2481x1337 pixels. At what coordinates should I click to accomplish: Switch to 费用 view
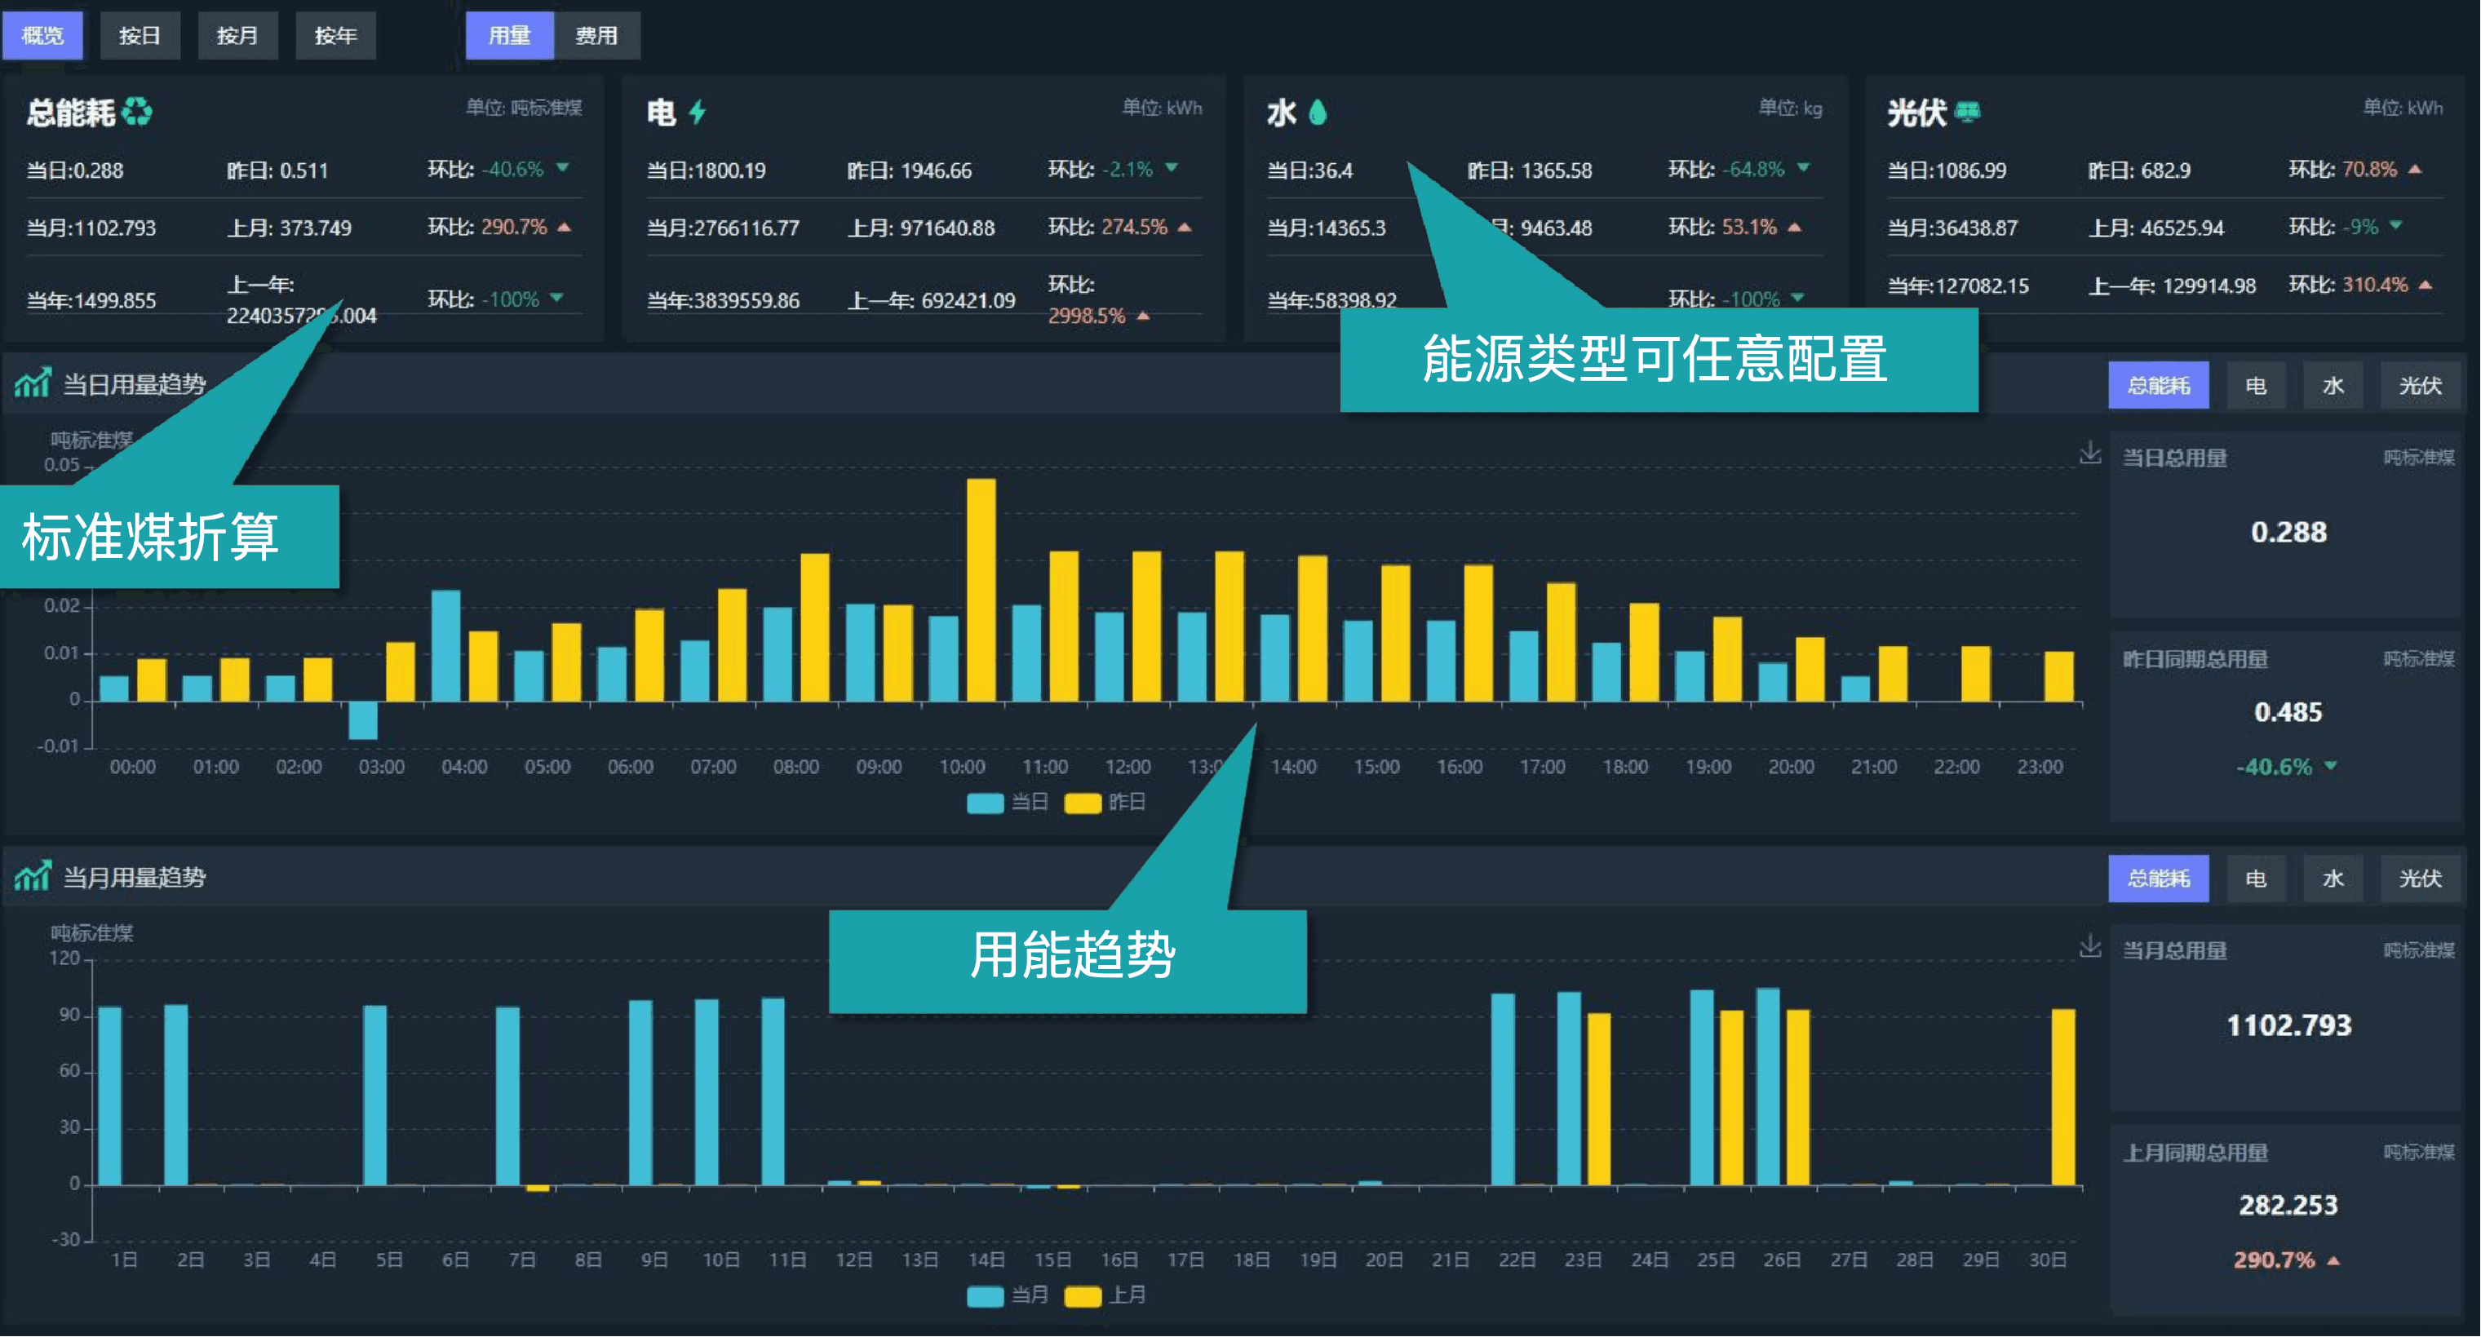[x=596, y=36]
